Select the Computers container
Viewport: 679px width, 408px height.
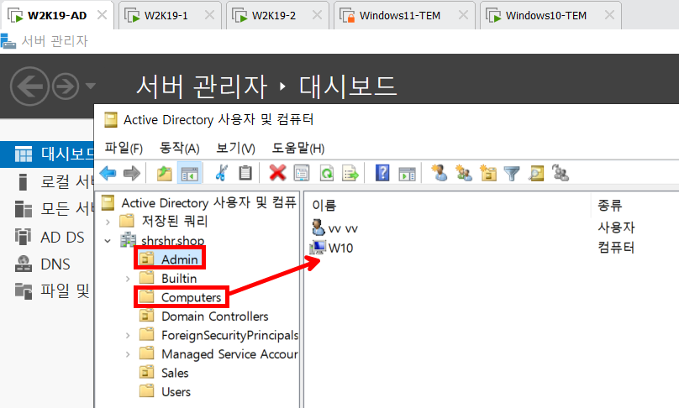pyautogui.click(x=191, y=298)
